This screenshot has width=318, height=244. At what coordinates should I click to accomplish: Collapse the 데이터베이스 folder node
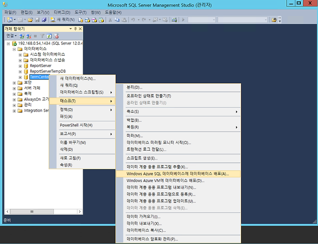[x=14, y=49]
